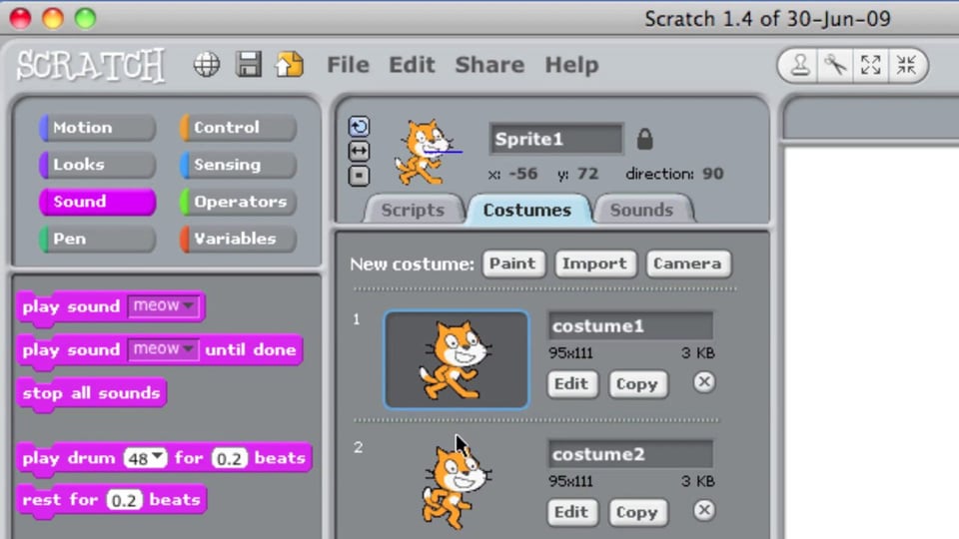Open the File menu
Image resolution: width=959 pixels, height=539 pixels.
pos(348,65)
